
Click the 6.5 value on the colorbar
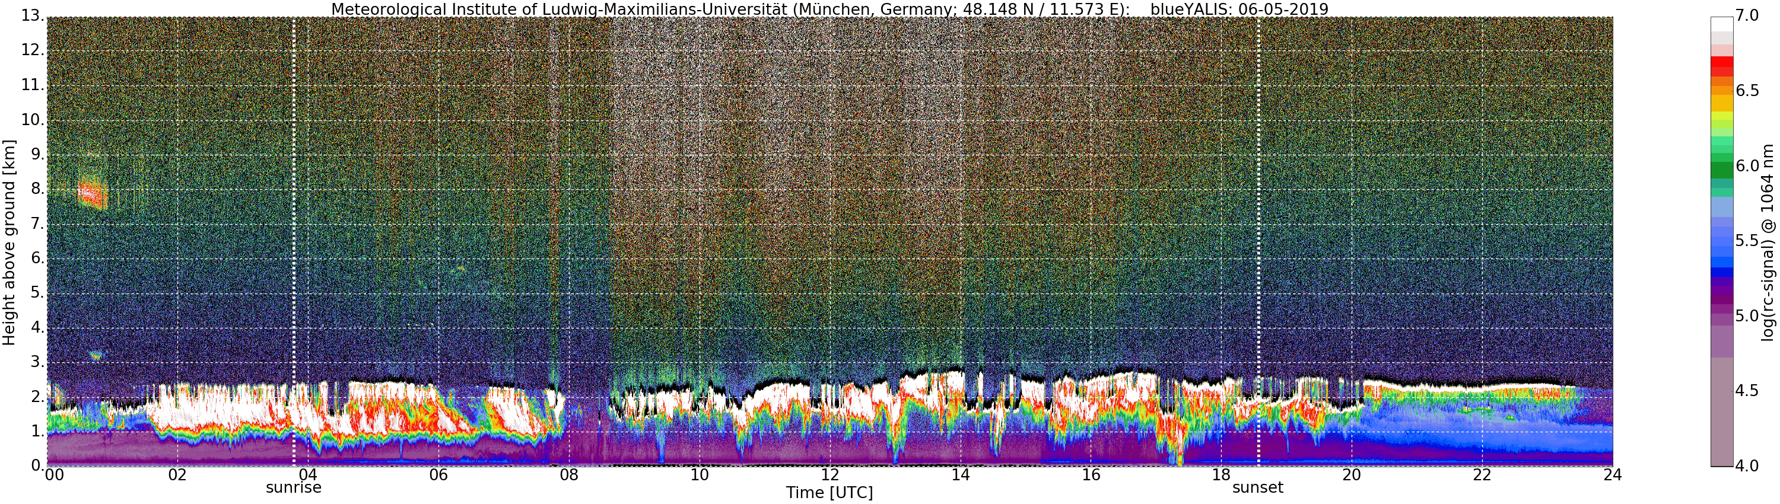[x=1747, y=91]
